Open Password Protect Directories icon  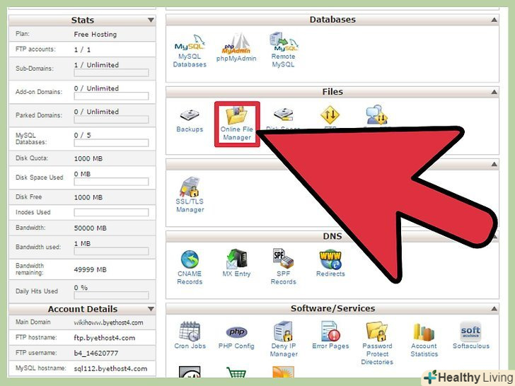[377, 331]
